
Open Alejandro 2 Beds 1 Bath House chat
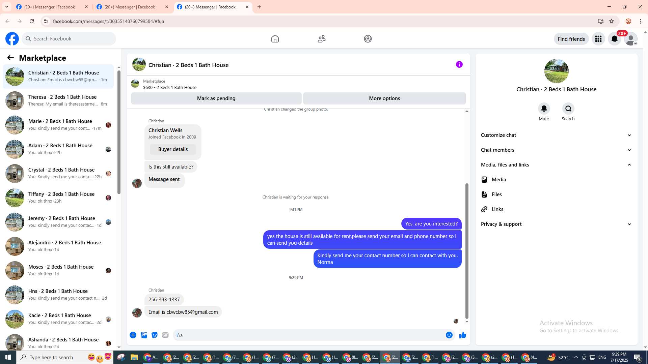pyautogui.click(x=58, y=246)
